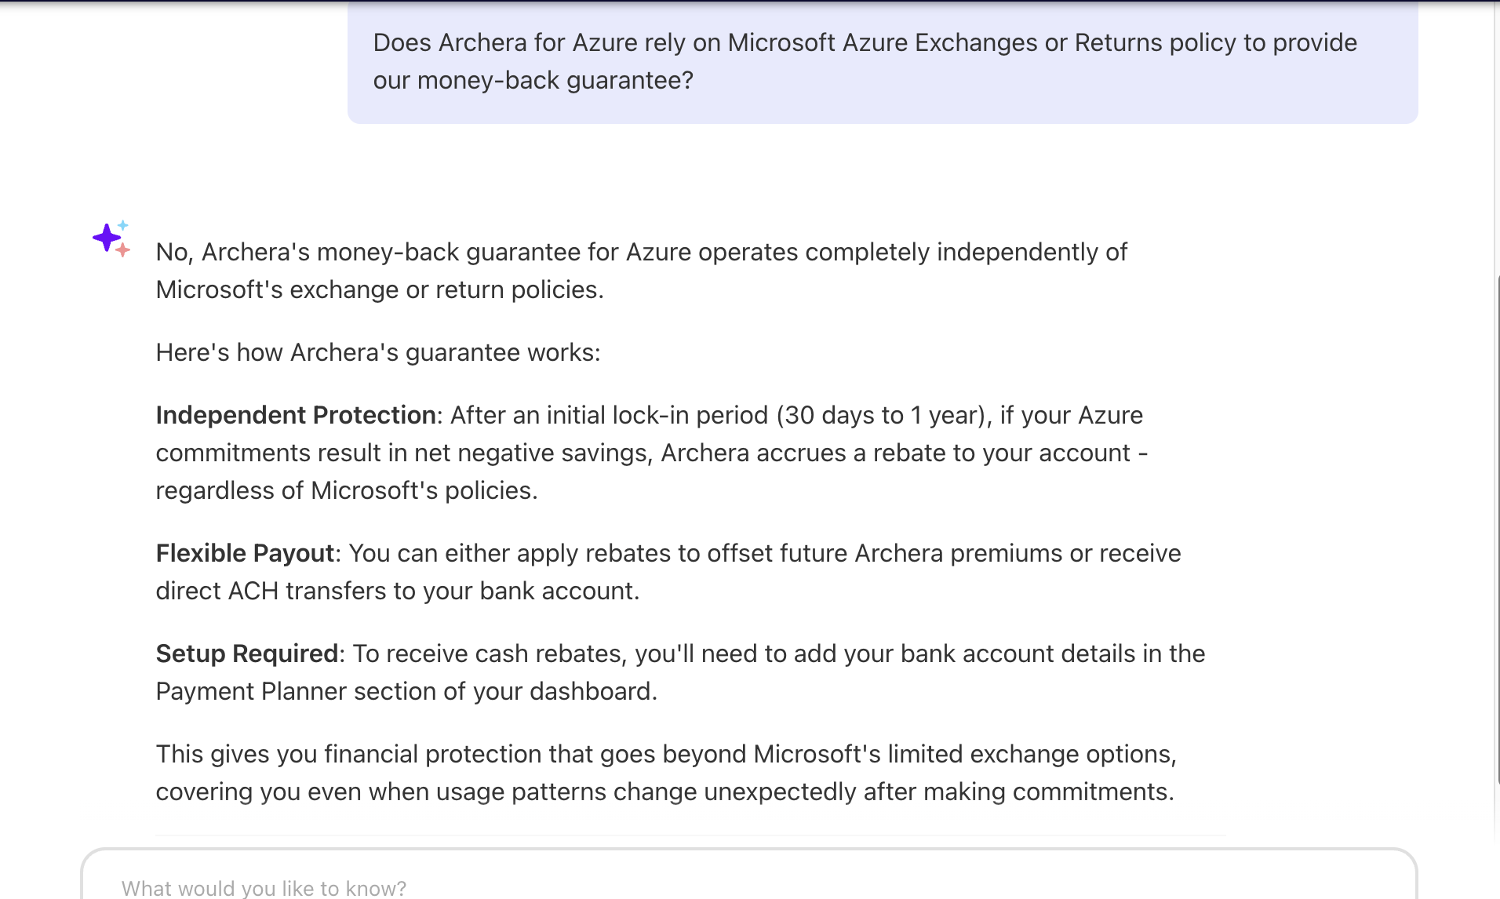
Task: Click the words 'our money-back guarantee?' in the user message
Action: pos(533,80)
